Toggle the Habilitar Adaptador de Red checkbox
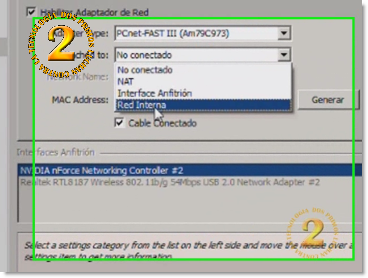The width and height of the screenshot is (368, 278). pyautogui.click(x=31, y=12)
